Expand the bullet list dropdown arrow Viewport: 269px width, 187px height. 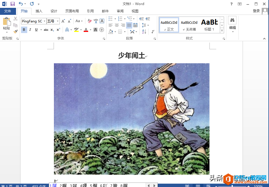tap(115, 19)
